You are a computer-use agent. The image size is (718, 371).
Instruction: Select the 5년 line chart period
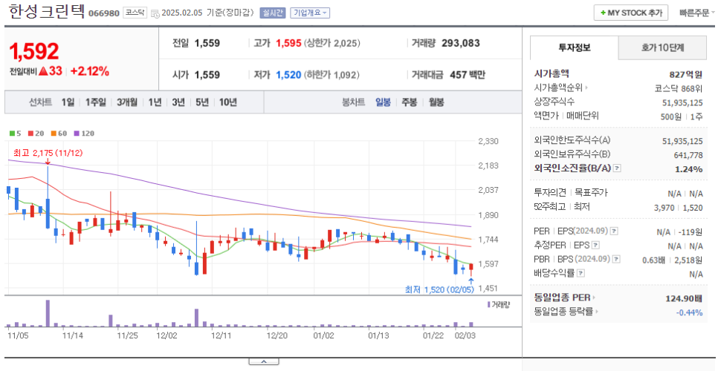coord(202,102)
